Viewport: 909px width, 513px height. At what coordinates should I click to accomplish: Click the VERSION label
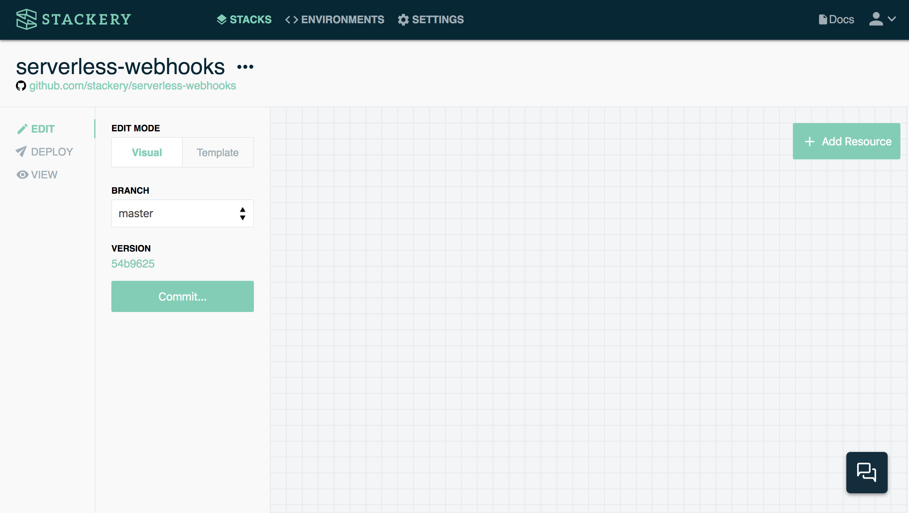coord(131,248)
